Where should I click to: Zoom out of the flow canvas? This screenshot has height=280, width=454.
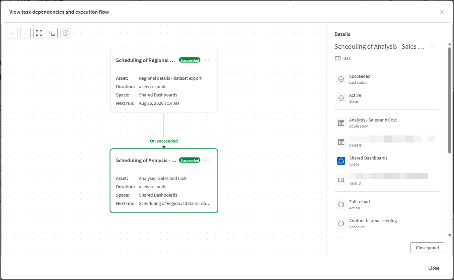click(25, 33)
